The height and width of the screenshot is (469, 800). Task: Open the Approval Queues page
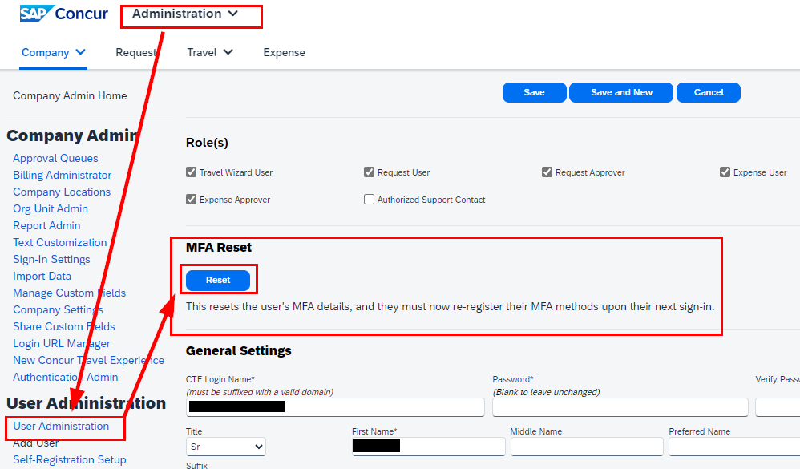(55, 158)
